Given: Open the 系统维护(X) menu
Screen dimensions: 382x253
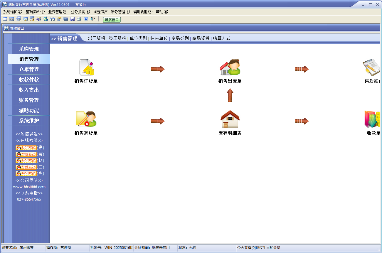Looking at the screenshot, I should 13,12.
